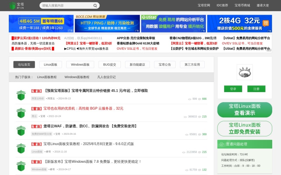281x175 pixels.
Task: Open 宝塔官网 in the top navigation
Action: 204,5
